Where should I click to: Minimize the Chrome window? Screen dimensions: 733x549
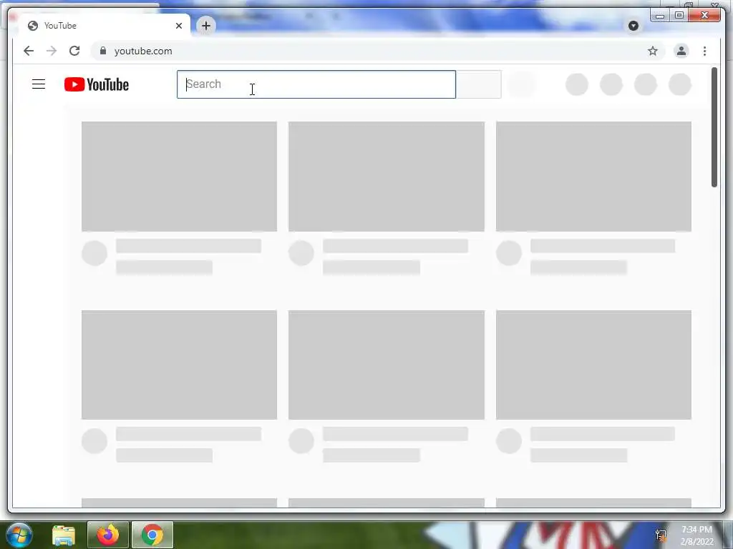click(x=659, y=16)
